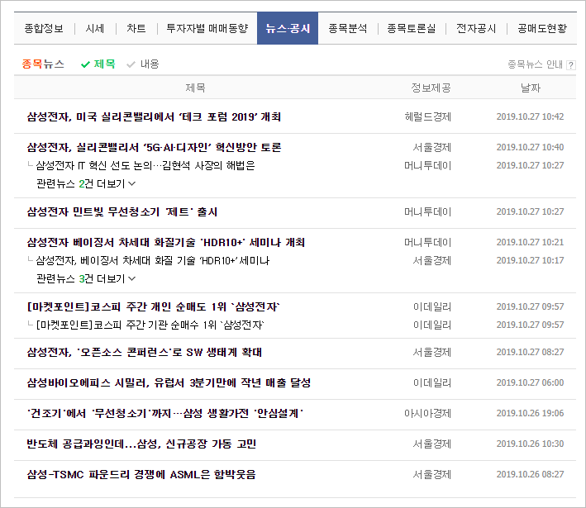Open the 종목토론실 tab
586x508 pixels.
412,28
